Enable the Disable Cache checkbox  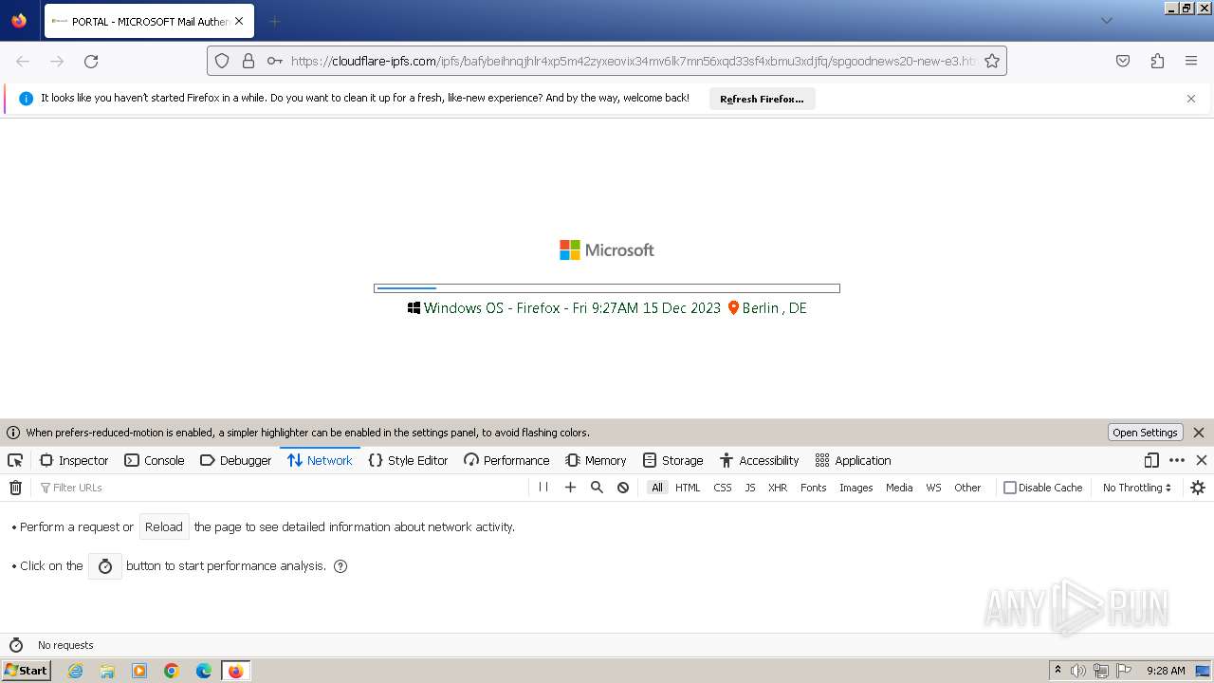coord(1010,488)
